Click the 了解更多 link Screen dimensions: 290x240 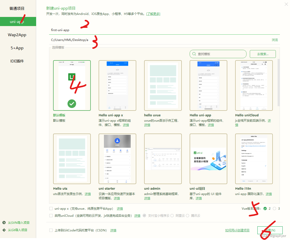pos(153,14)
